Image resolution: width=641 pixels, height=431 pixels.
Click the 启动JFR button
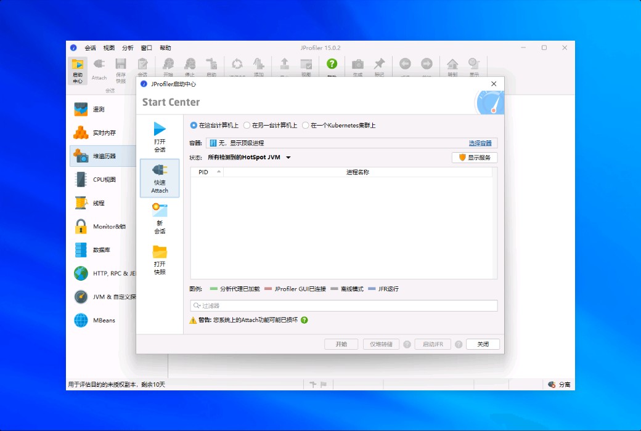tap(433, 344)
